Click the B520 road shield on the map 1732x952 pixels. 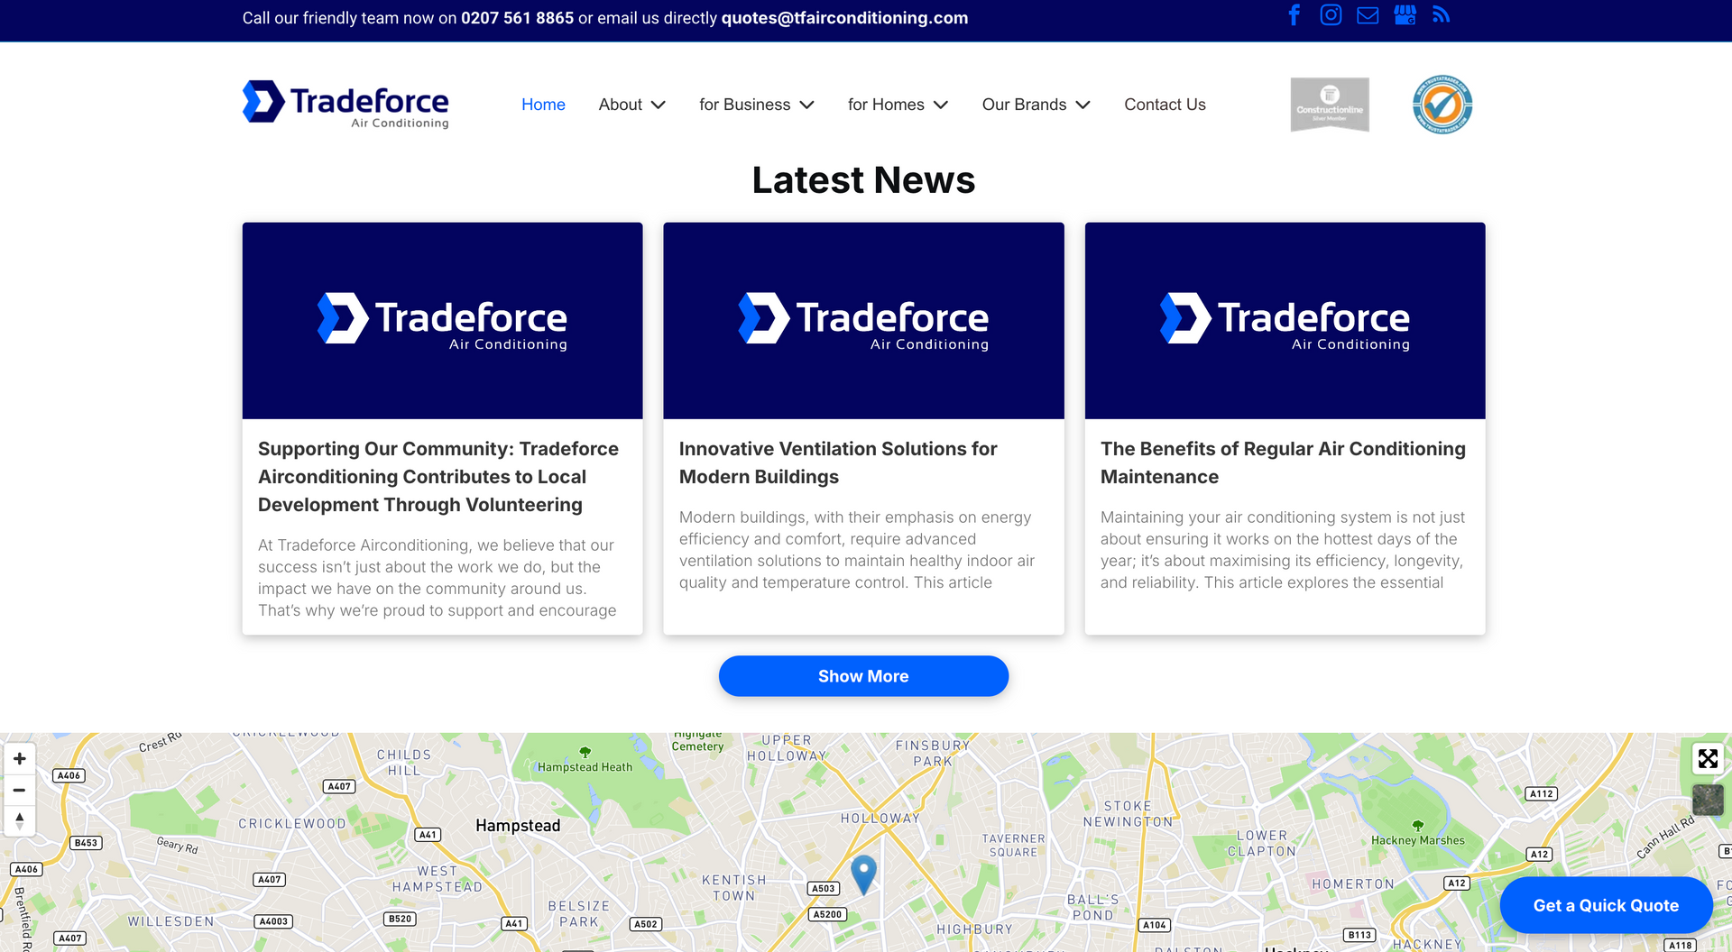400,919
